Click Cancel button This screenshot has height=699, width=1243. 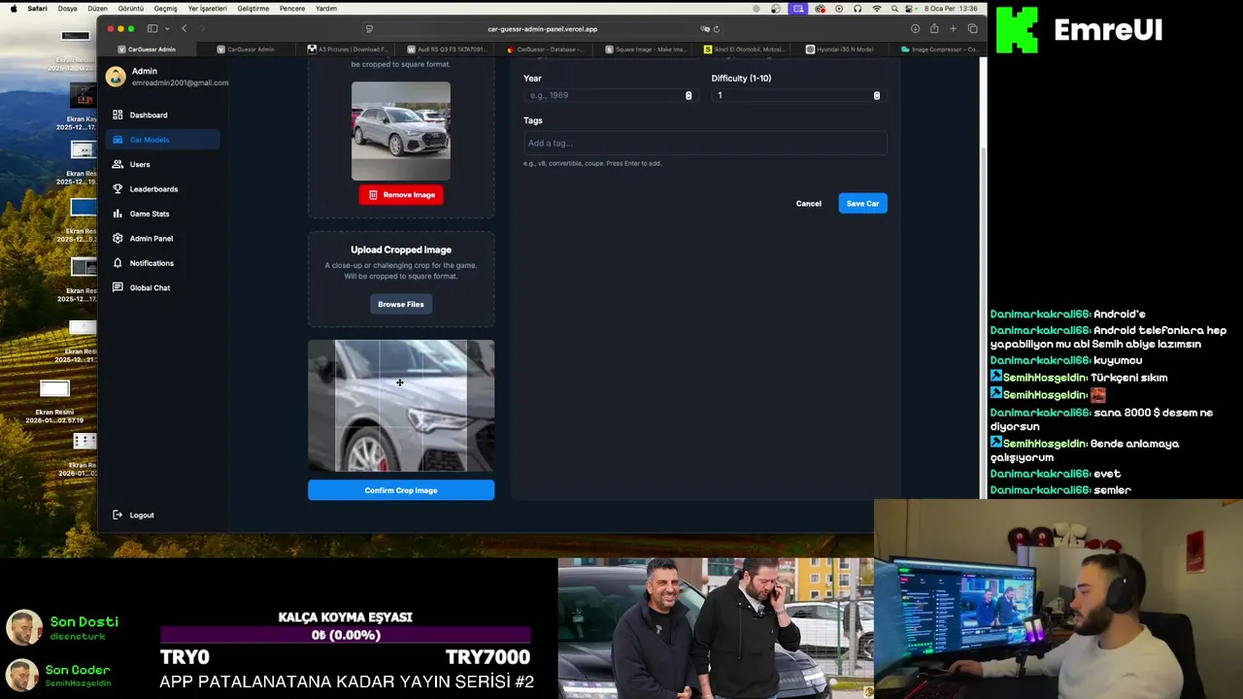click(x=809, y=204)
